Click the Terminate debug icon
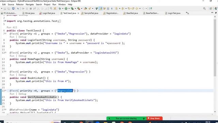218x123 pixels. click(31, 9)
